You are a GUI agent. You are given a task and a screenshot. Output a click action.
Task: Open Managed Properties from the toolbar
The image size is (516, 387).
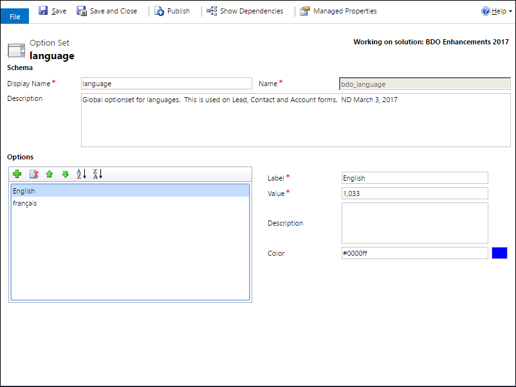(x=304, y=10)
